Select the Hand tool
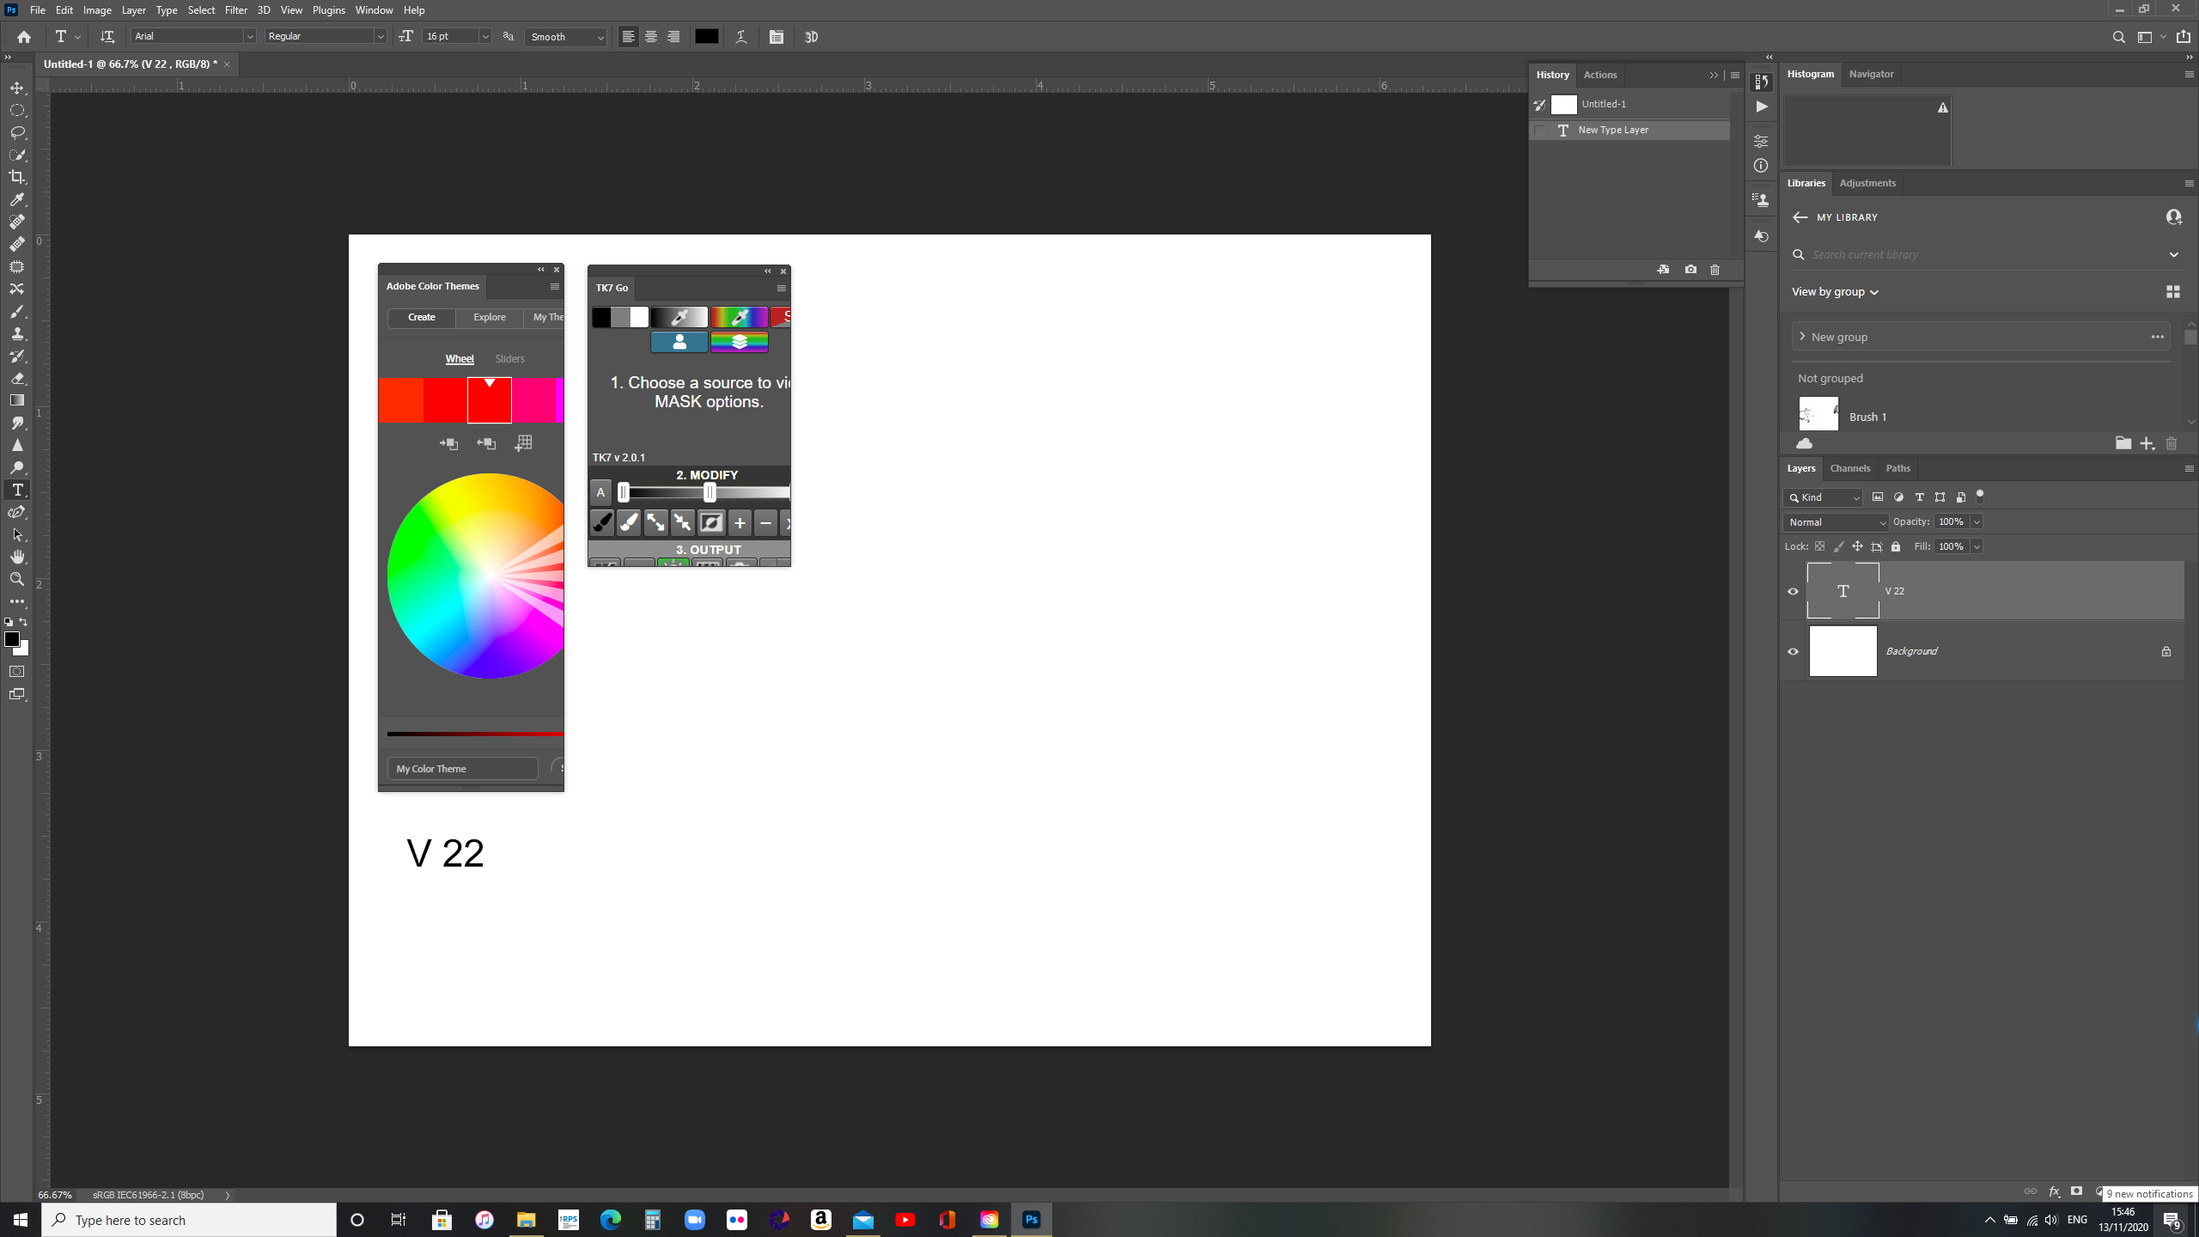The height and width of the screenshot is (1237, 2199). (17, 556)
